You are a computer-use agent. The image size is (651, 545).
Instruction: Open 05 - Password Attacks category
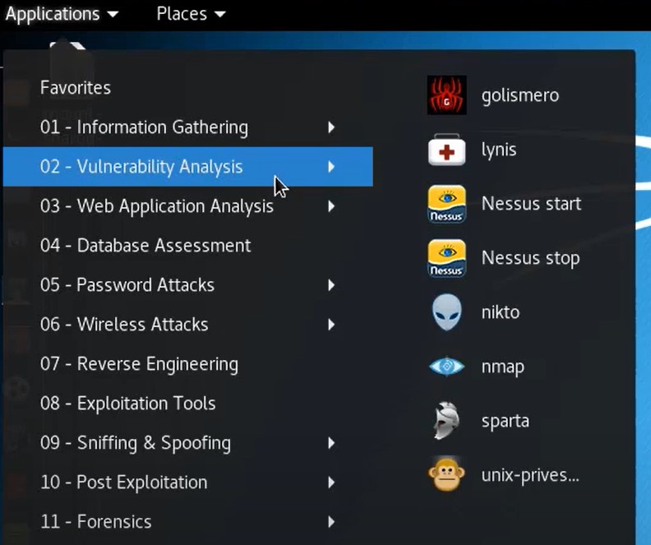click(x=187, y=285)
